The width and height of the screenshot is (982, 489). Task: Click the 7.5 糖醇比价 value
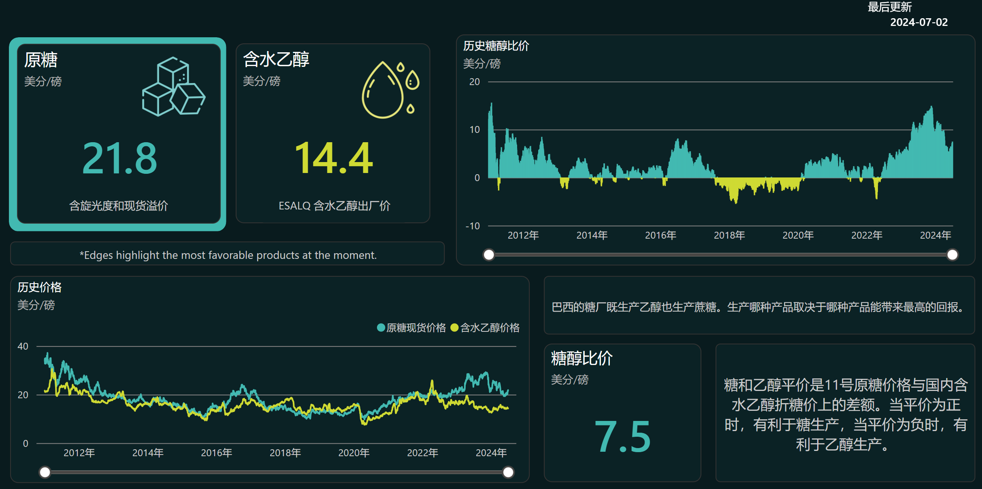click(622, 437)
